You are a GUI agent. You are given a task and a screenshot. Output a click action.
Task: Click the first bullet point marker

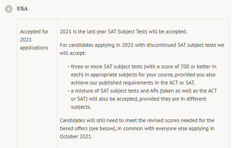point(69,67)
